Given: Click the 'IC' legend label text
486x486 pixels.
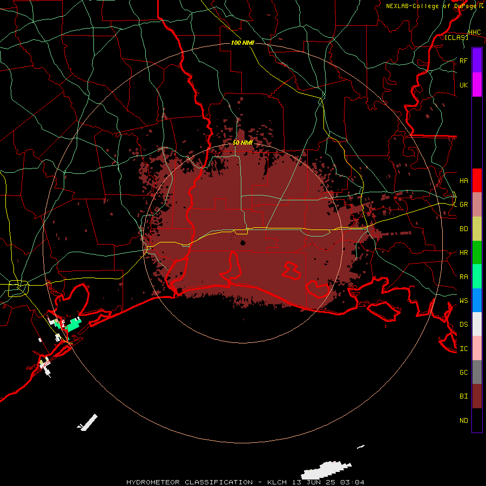Looking at the screenshot, I should (463, 349).
